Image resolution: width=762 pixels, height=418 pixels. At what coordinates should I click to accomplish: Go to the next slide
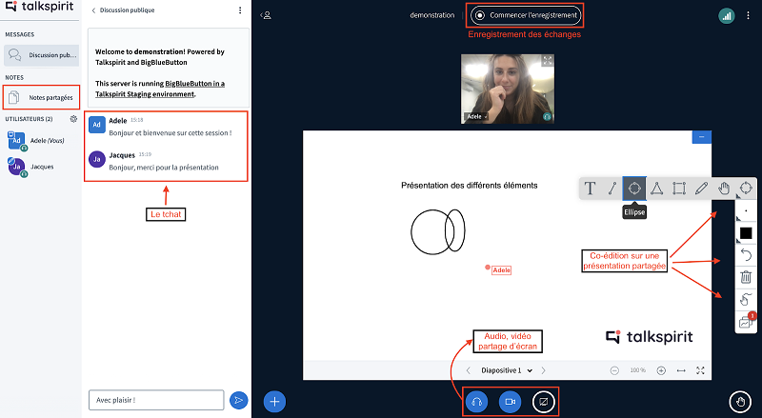click(x=543, y=370)
